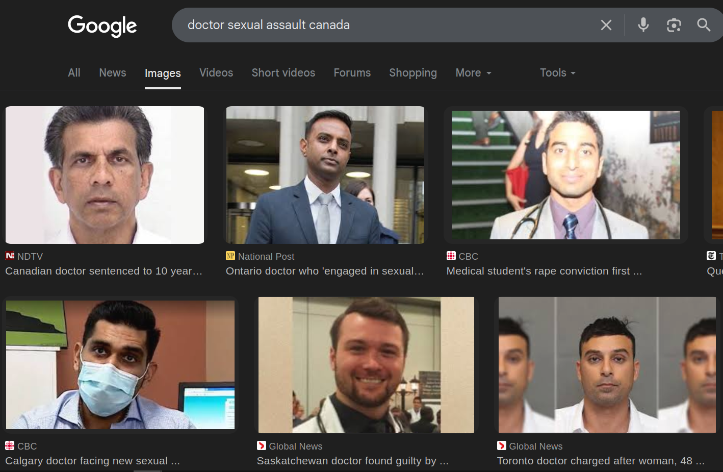Clear the search query with the X icon
This screenshot has width=723, height=472.
pos(606,25)
